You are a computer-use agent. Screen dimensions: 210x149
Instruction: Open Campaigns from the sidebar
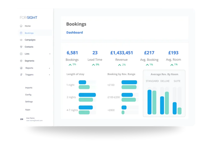pyautogui.click(x=30, y=40)
